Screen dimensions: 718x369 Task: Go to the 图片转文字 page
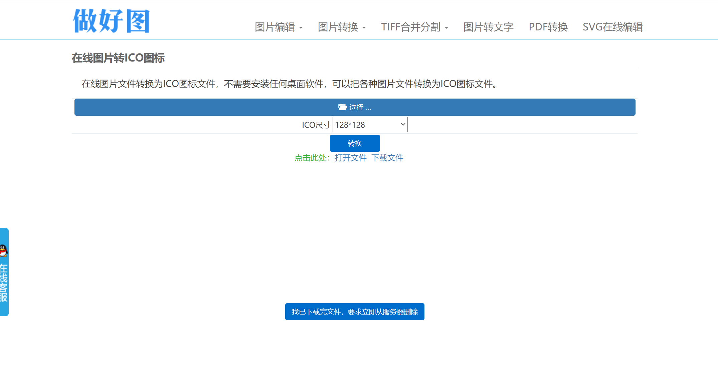click(x=488, y=27)
